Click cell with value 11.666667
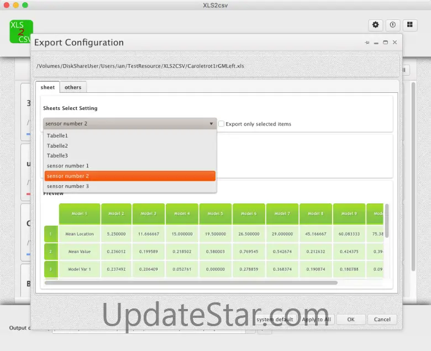431x351 pixels. (149, 234)
